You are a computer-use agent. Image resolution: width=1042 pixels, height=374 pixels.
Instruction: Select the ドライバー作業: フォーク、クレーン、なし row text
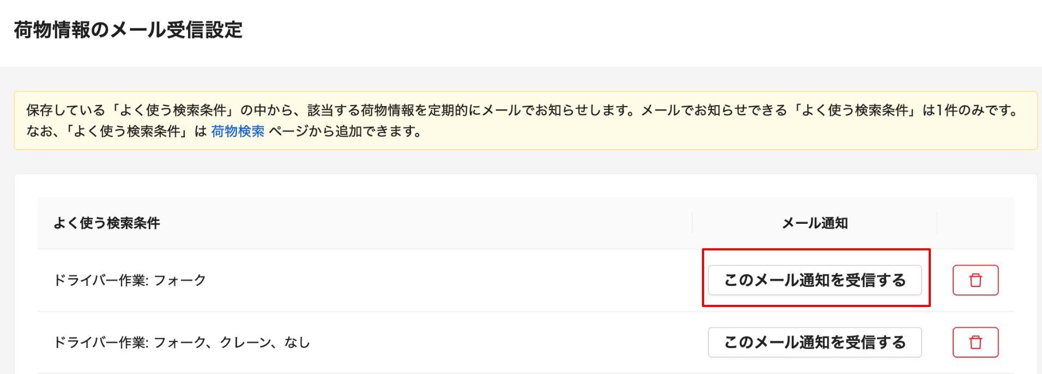click(x=182, y=342)
